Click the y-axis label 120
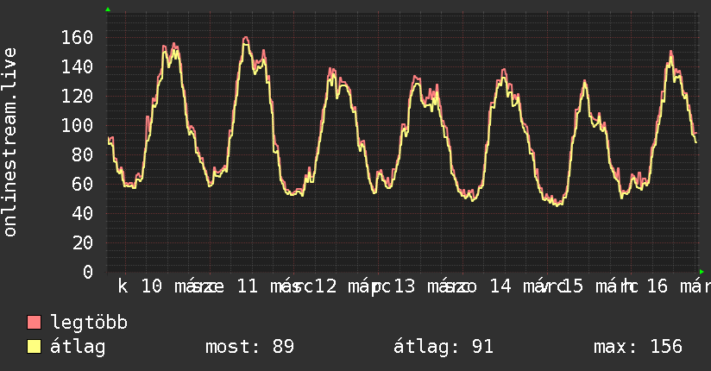The width and height of the screenshot is (711, 371). coord(77,96)
